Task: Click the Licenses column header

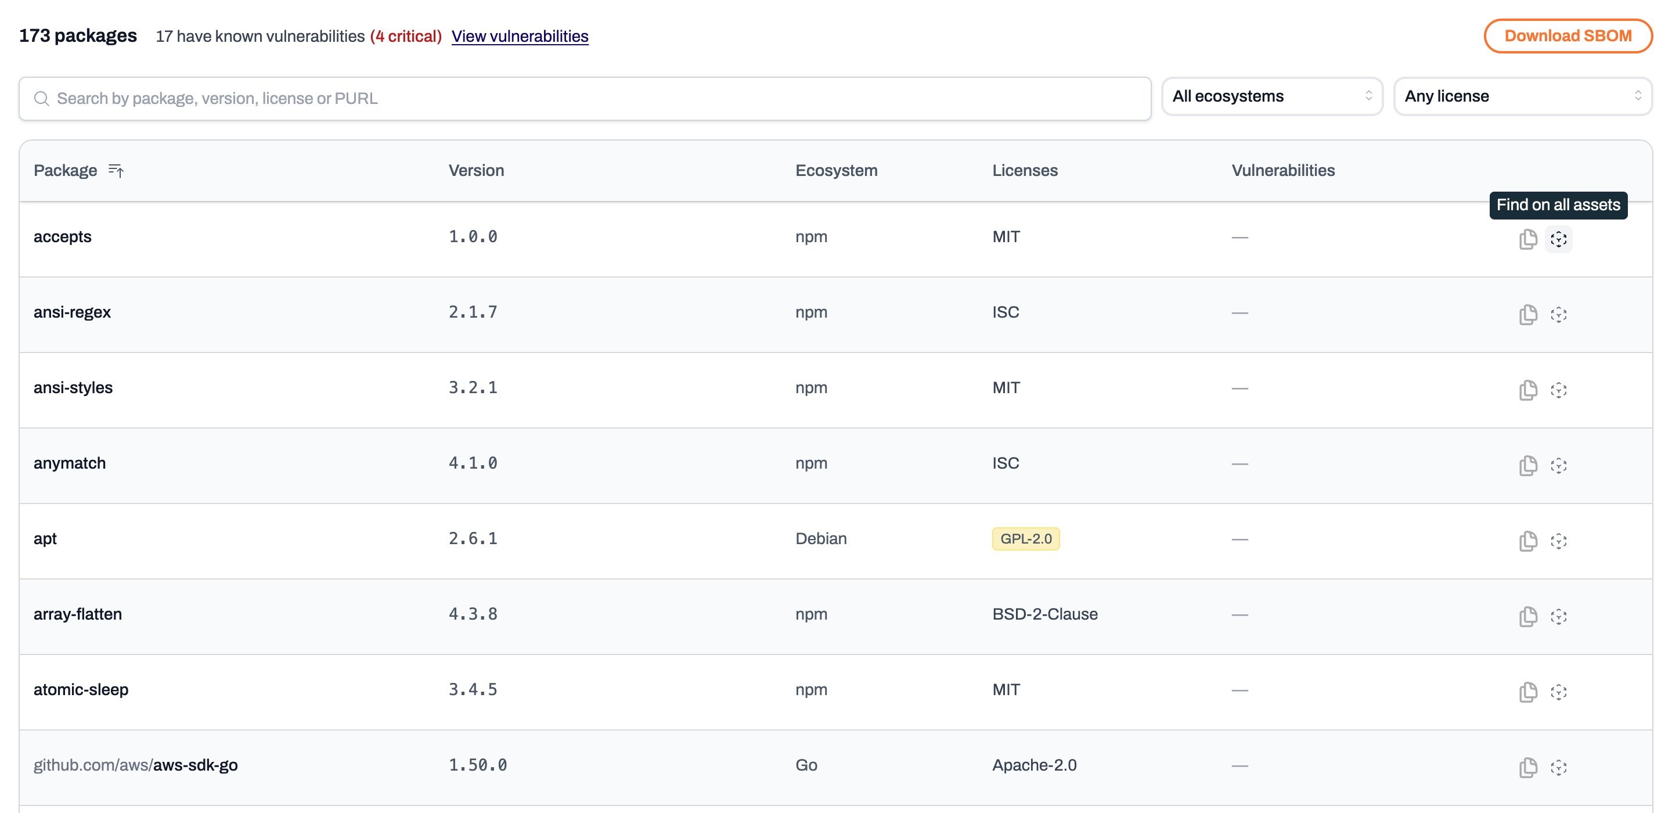Action: tap(1025, 171)
